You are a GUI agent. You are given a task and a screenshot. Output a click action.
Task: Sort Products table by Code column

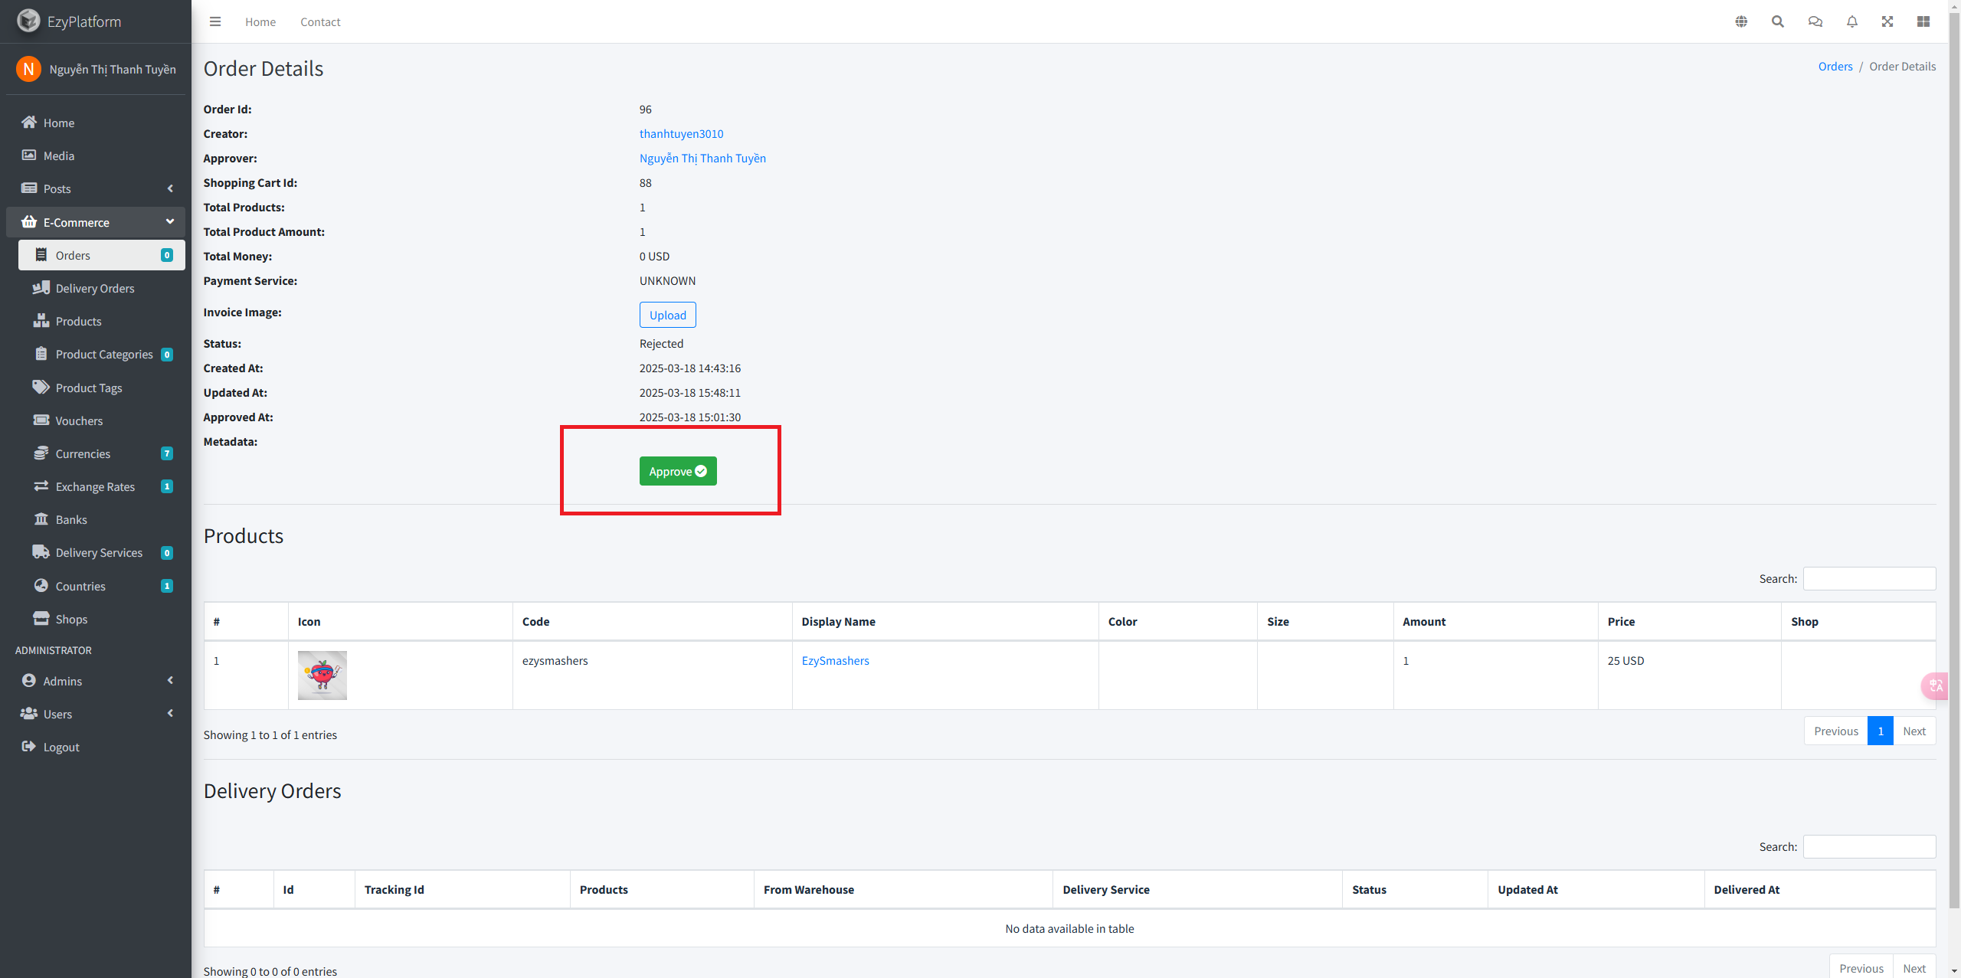653,622
